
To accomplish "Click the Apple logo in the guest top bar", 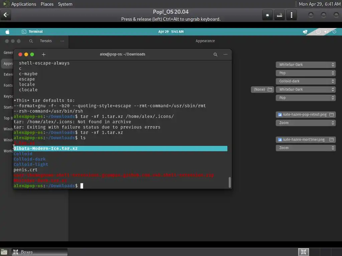I will pyautogui.click(x=7, y=32).
